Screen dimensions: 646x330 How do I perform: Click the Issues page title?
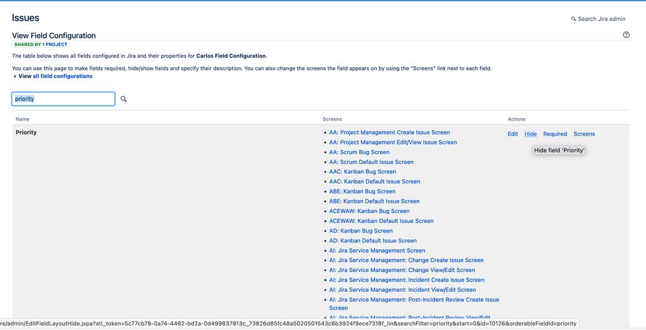coord(26,18)
